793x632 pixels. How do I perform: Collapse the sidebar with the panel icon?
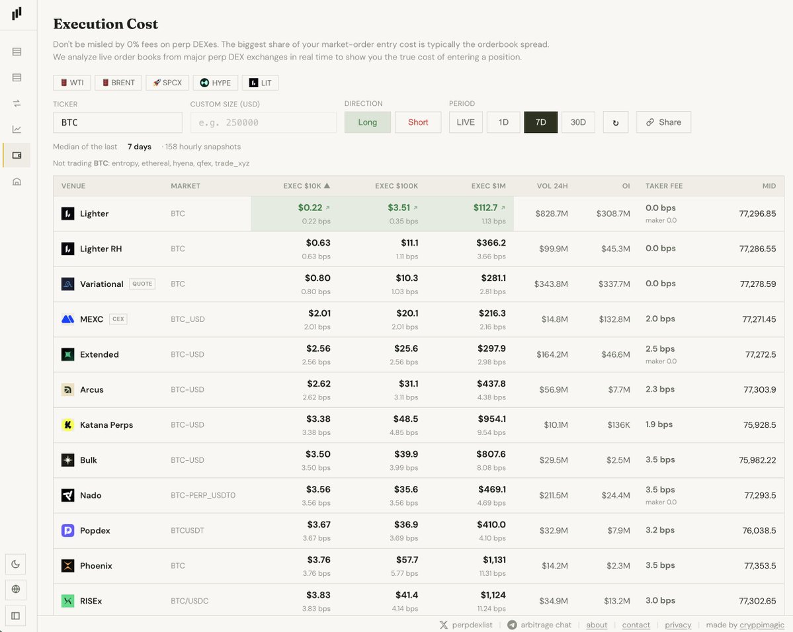click(16, 616)
